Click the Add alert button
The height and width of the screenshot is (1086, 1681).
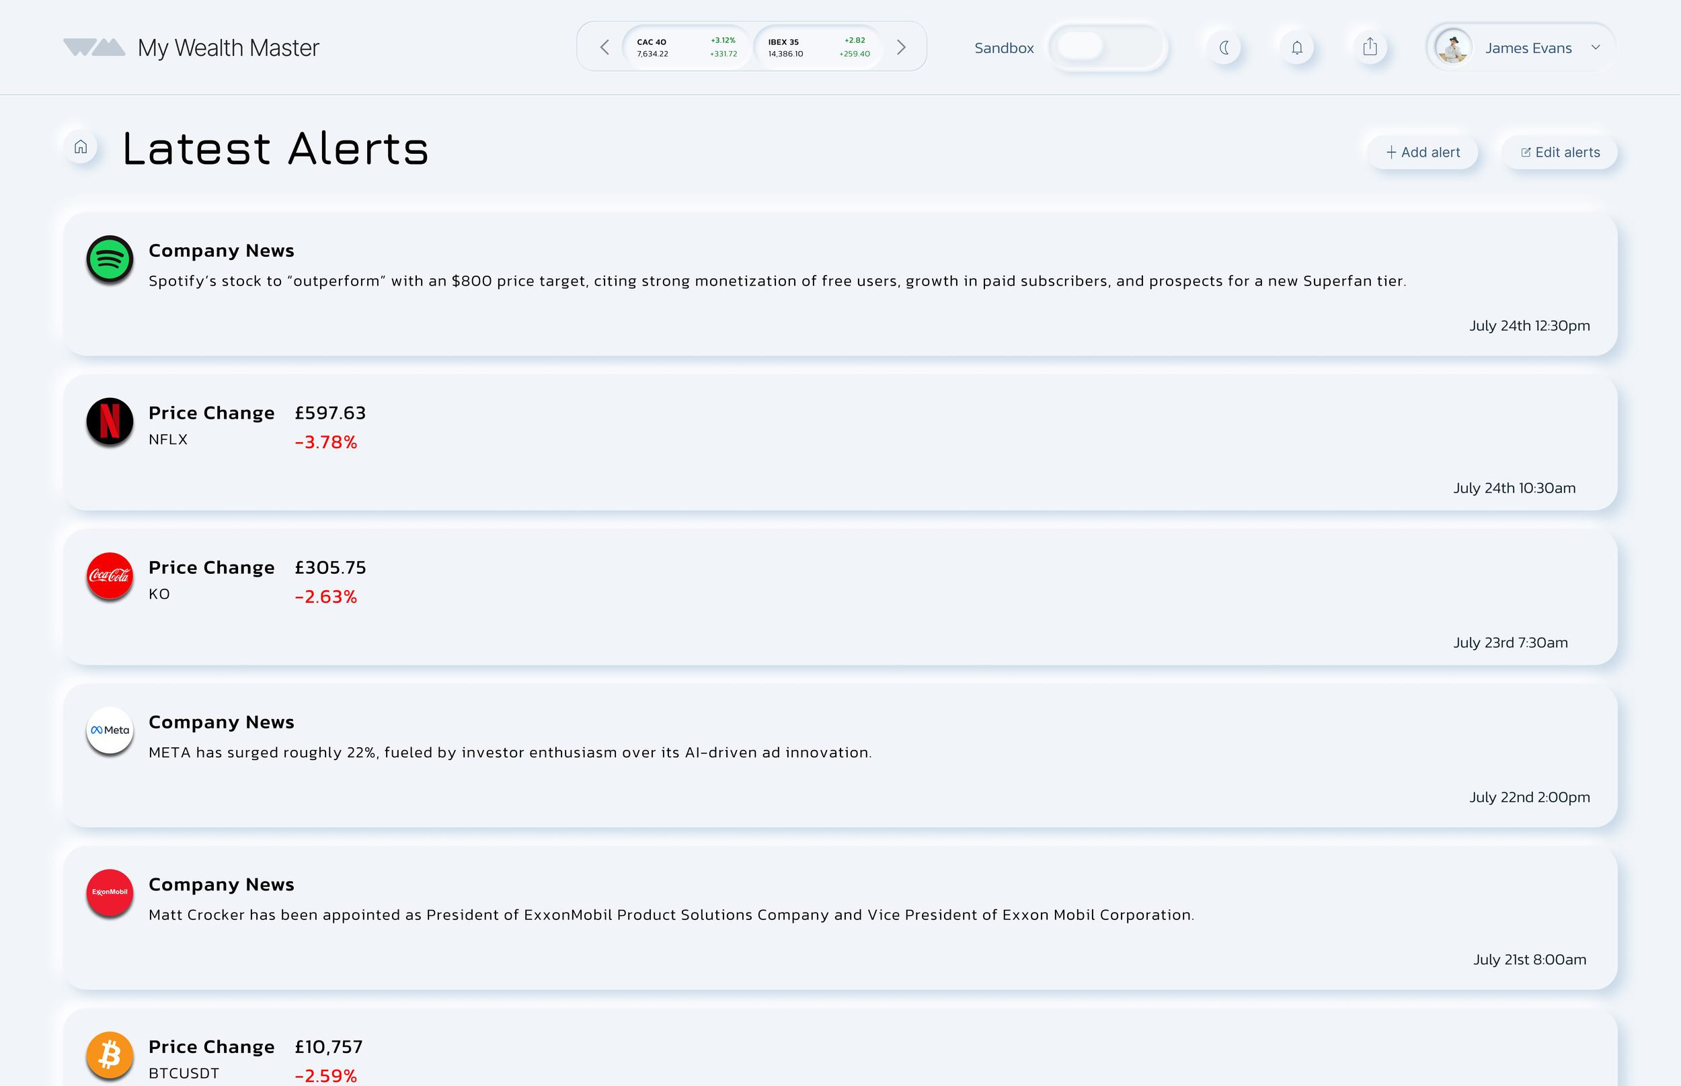[1422, 153]
